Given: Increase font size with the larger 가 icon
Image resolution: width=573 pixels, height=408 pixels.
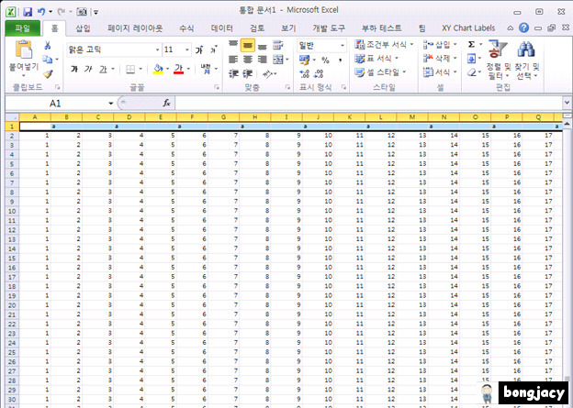Looking at the screenshot, I should tap(199, 50).
